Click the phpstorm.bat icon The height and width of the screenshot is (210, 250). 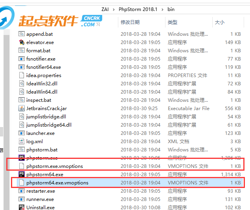(x=22, y=149)
